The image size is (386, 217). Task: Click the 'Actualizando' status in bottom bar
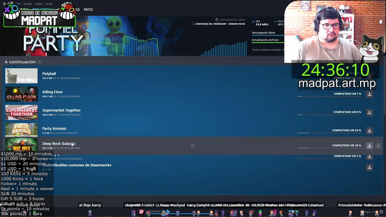tap(153, 211)
